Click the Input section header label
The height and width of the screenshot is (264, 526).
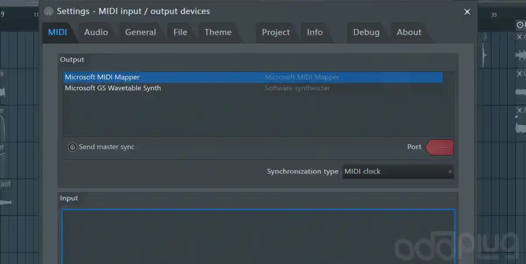[69, 198]
